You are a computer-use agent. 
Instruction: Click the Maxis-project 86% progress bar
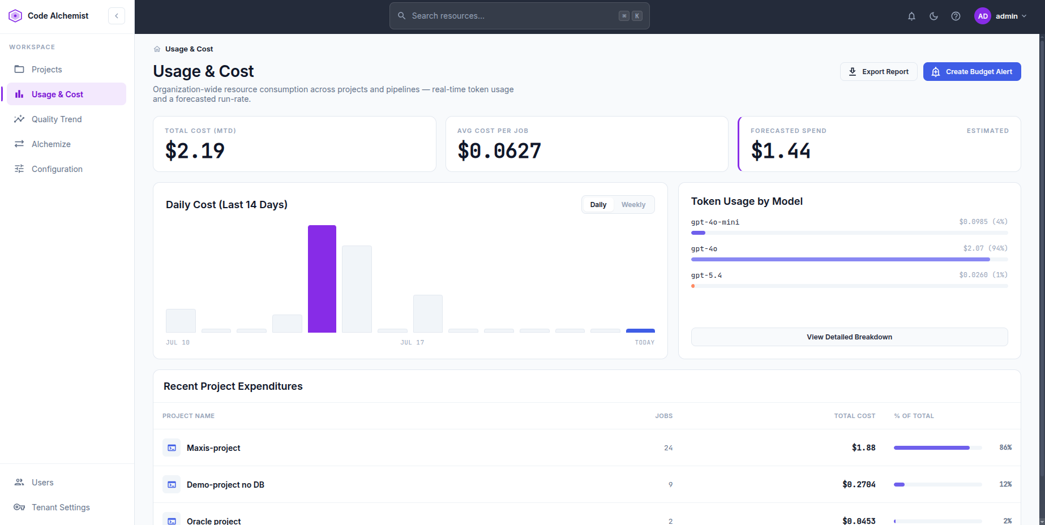coord(937,447)
